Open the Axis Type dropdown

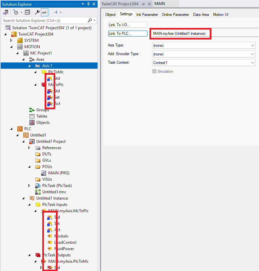coord(204,45)
